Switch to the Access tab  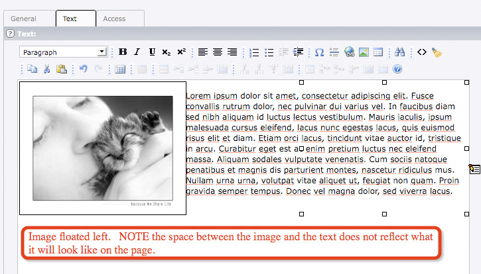click(114, 19)
